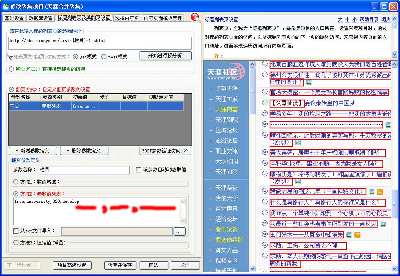
Task: Select 方法3 恒定值(常量) radio button
Action: point(16,242)
